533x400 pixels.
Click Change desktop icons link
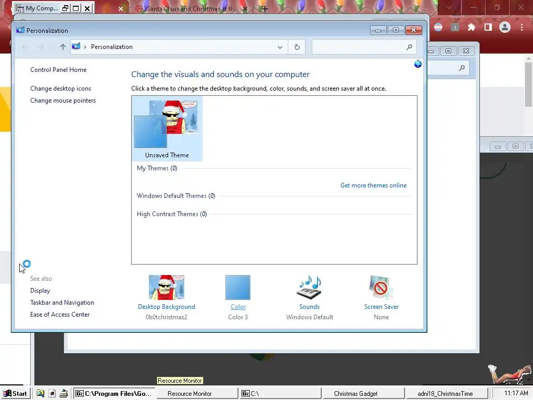point(60,89)
